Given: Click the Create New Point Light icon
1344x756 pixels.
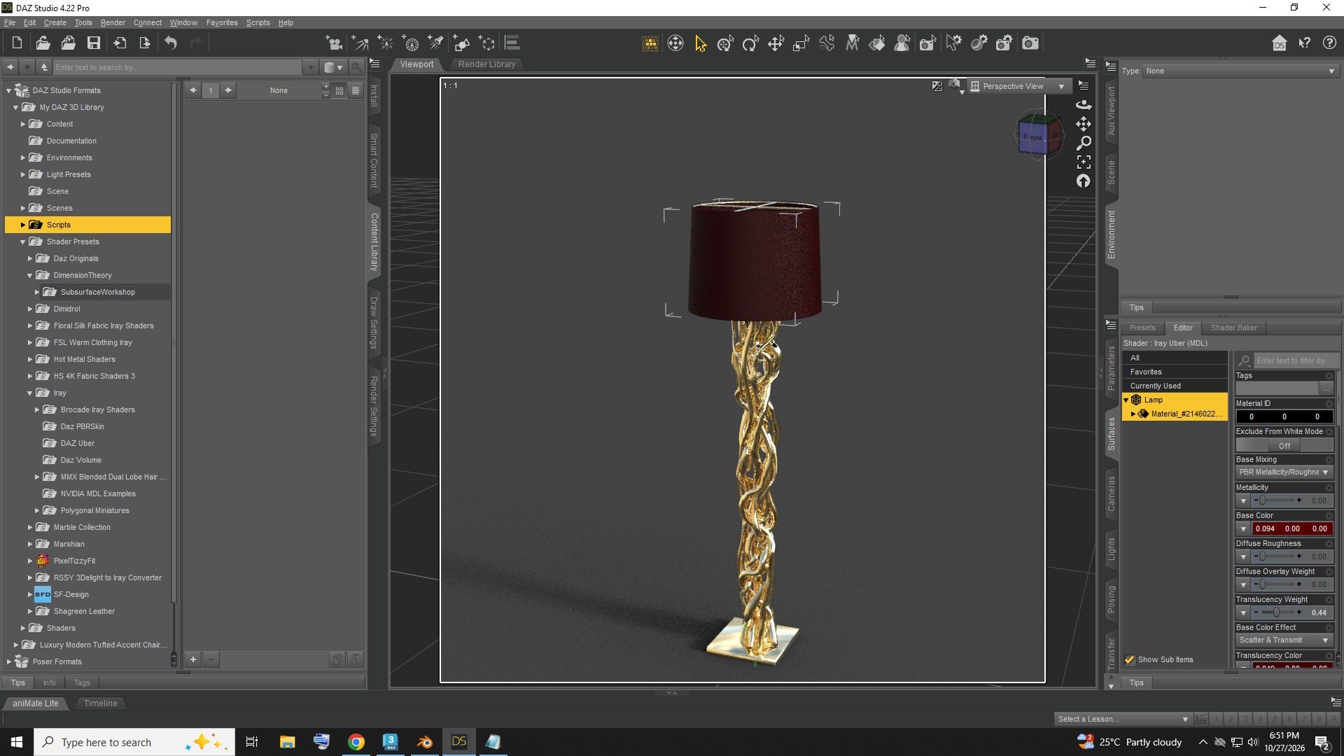Looking at the screenshot, I should pyautogui.click(x=385, y=43).
